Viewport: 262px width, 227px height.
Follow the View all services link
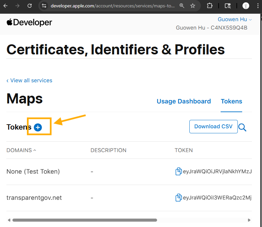tap(29, 81)
